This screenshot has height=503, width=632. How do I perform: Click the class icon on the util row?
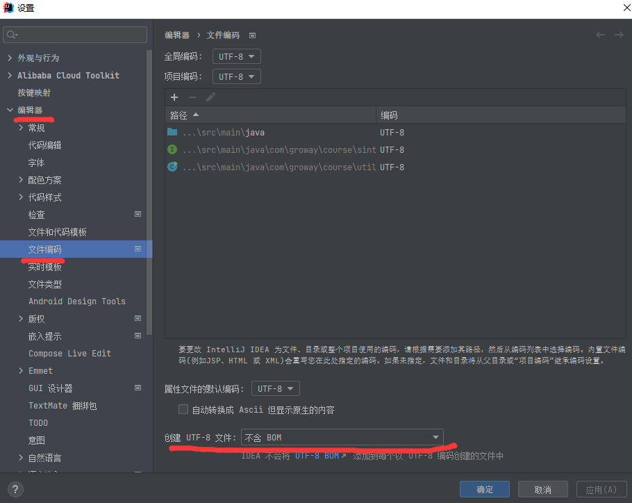point(172,167)
